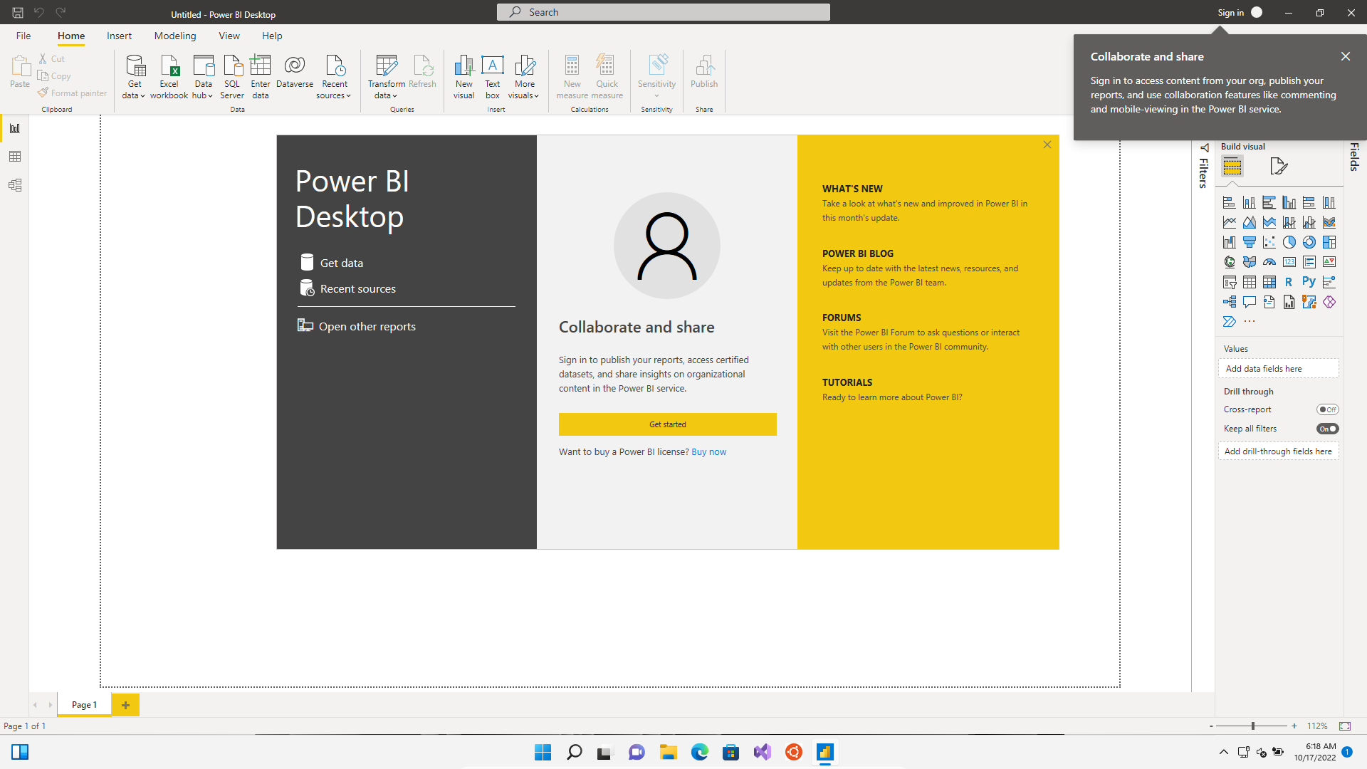1367x769 pixels.
Task: Click the Buy now link
Action: [x=709, y=451]
